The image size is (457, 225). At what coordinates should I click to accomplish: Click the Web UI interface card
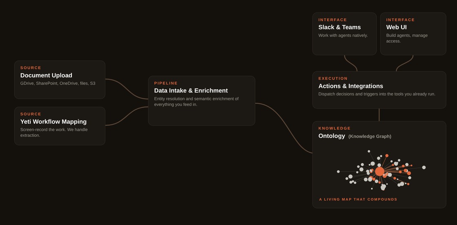413,34
